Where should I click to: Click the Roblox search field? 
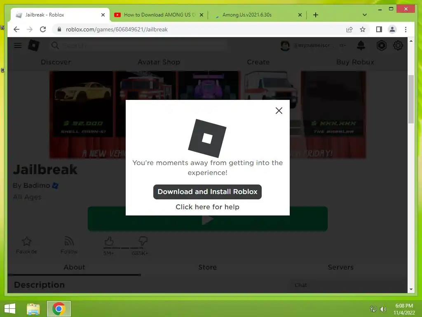tap(138, 45)
